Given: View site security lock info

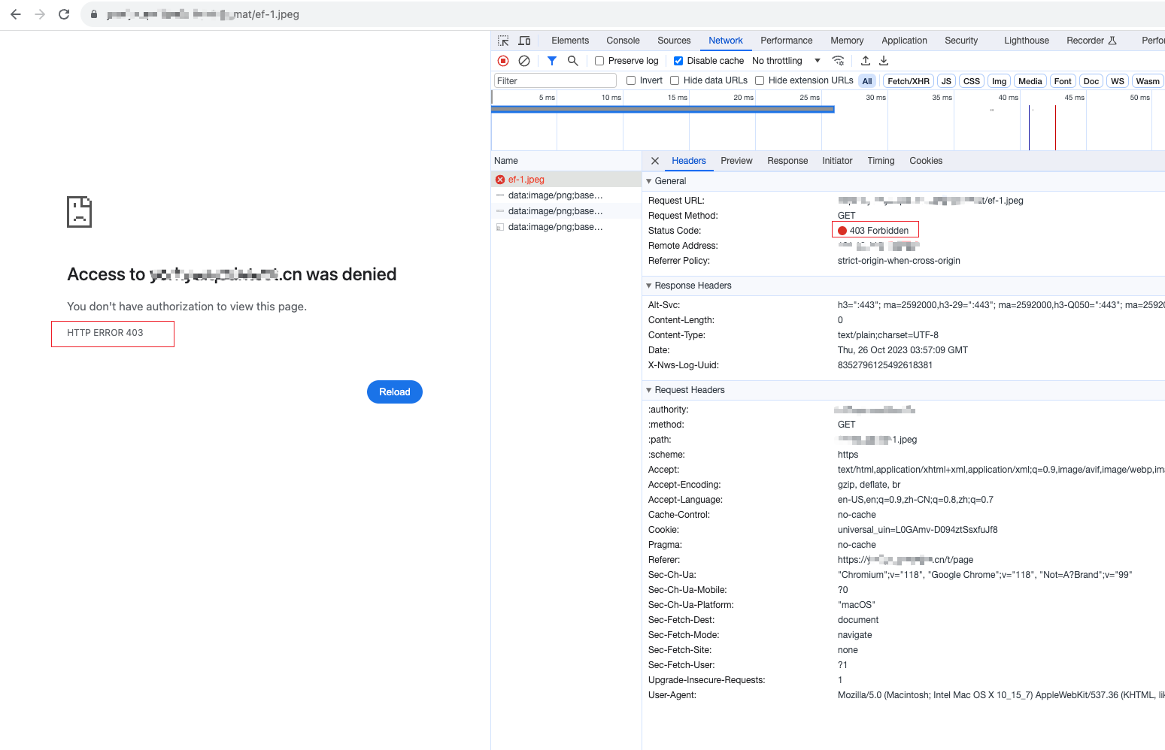Looking at the screenshot, I should [94, 14].
